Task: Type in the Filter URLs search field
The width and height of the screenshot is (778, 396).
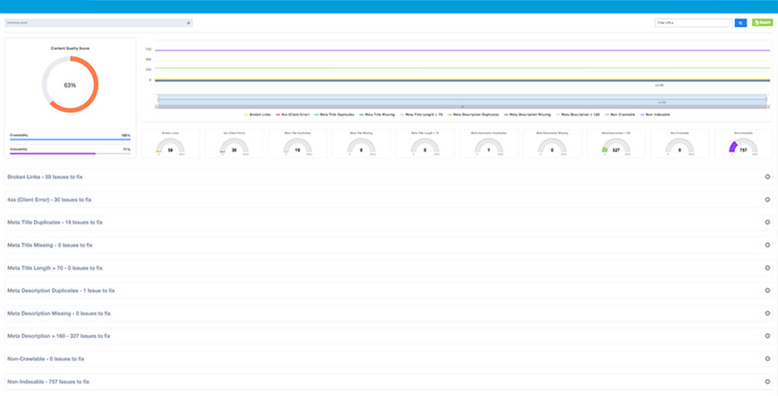Action: pos(693,22)
